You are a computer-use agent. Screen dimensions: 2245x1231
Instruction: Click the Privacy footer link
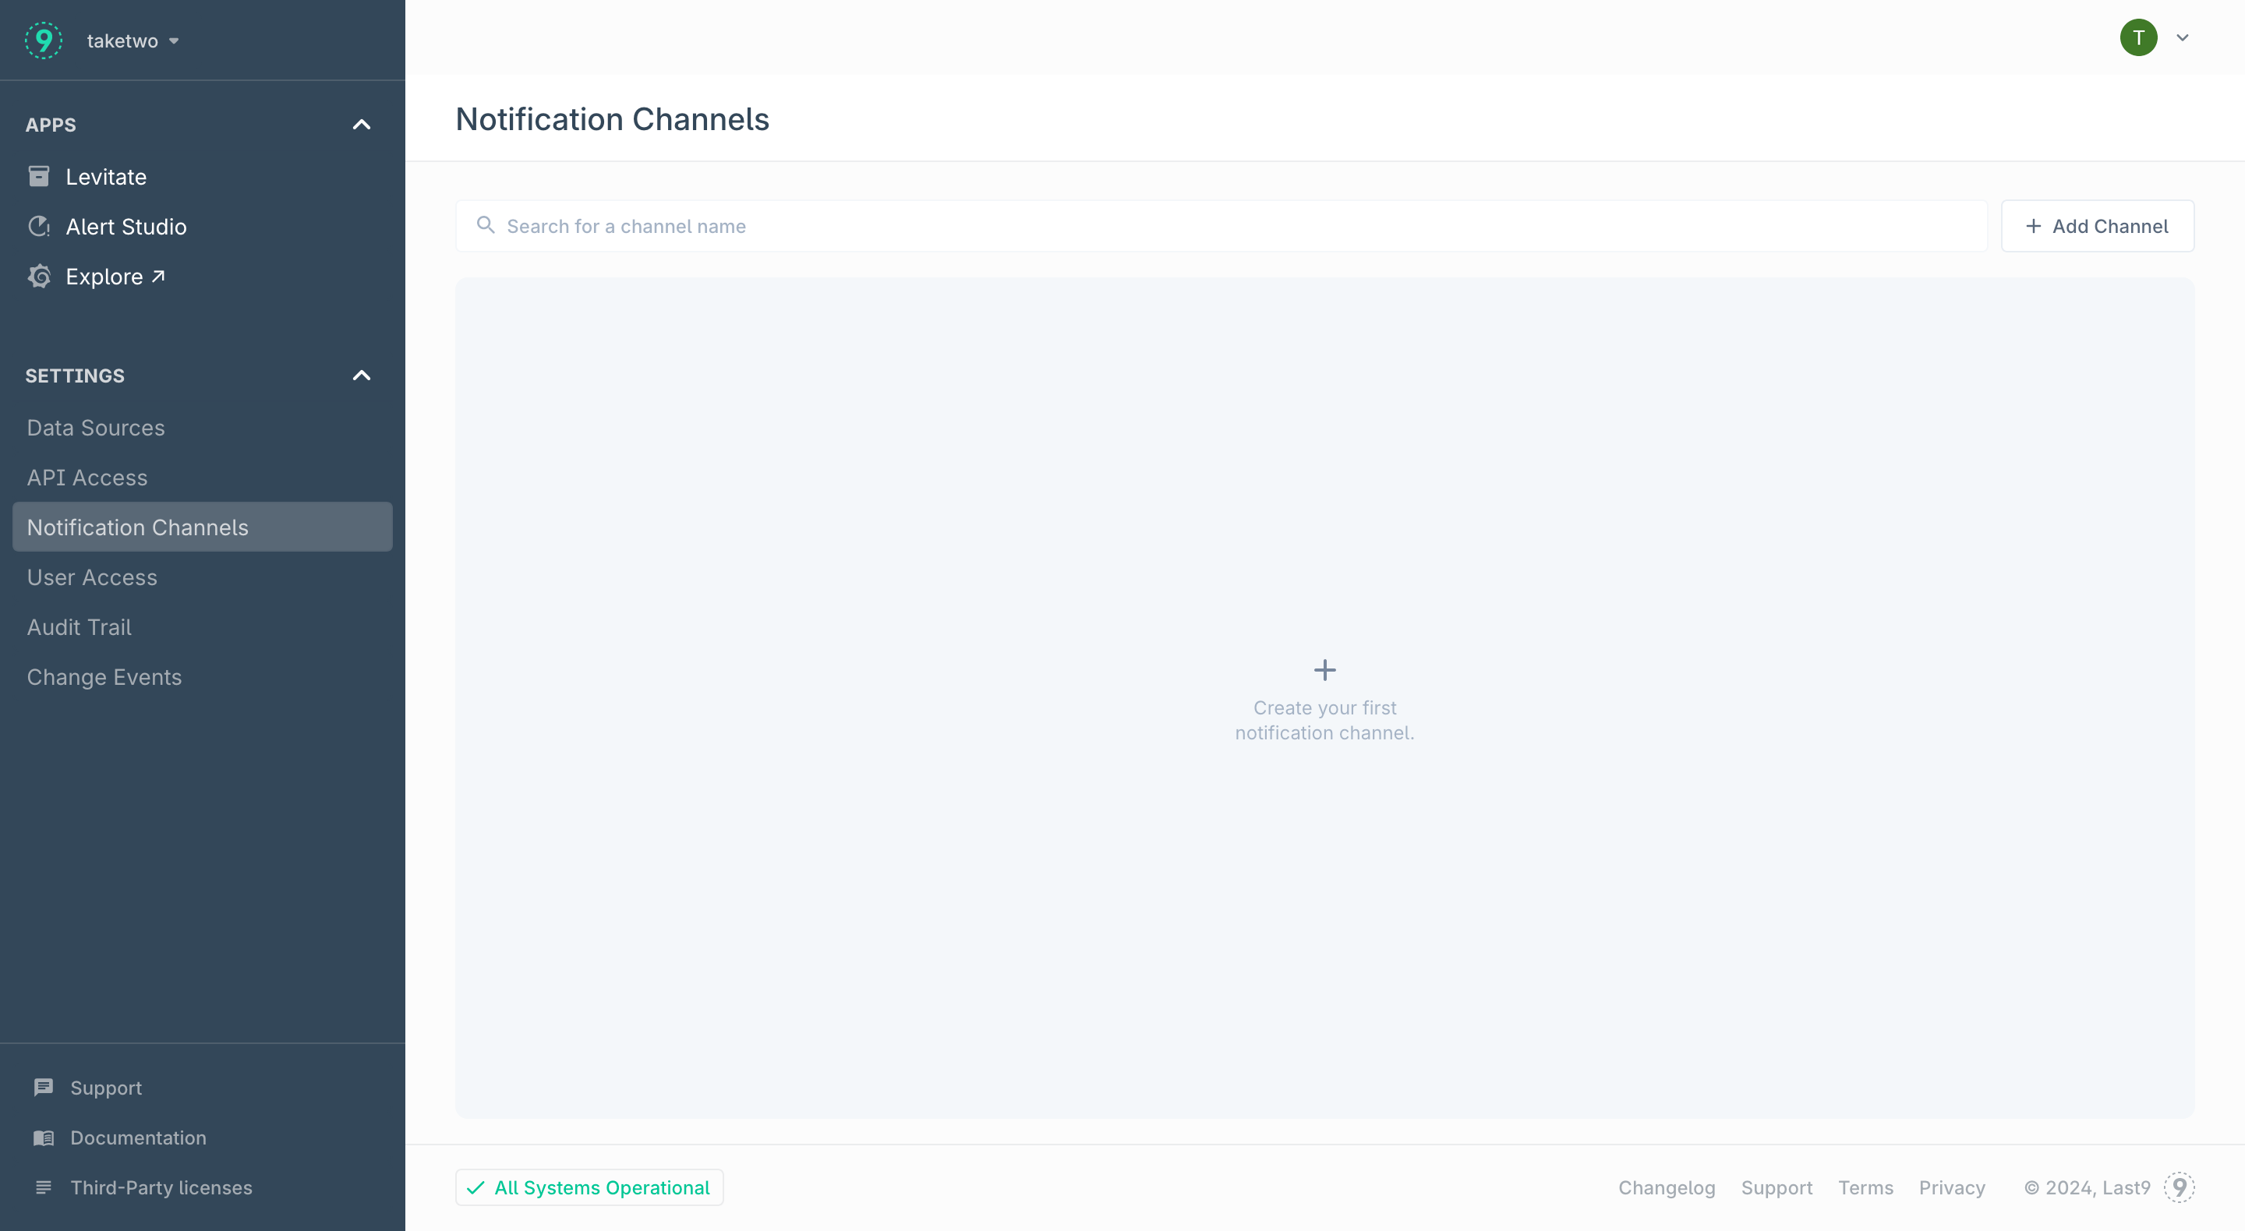[1954, 1189]
